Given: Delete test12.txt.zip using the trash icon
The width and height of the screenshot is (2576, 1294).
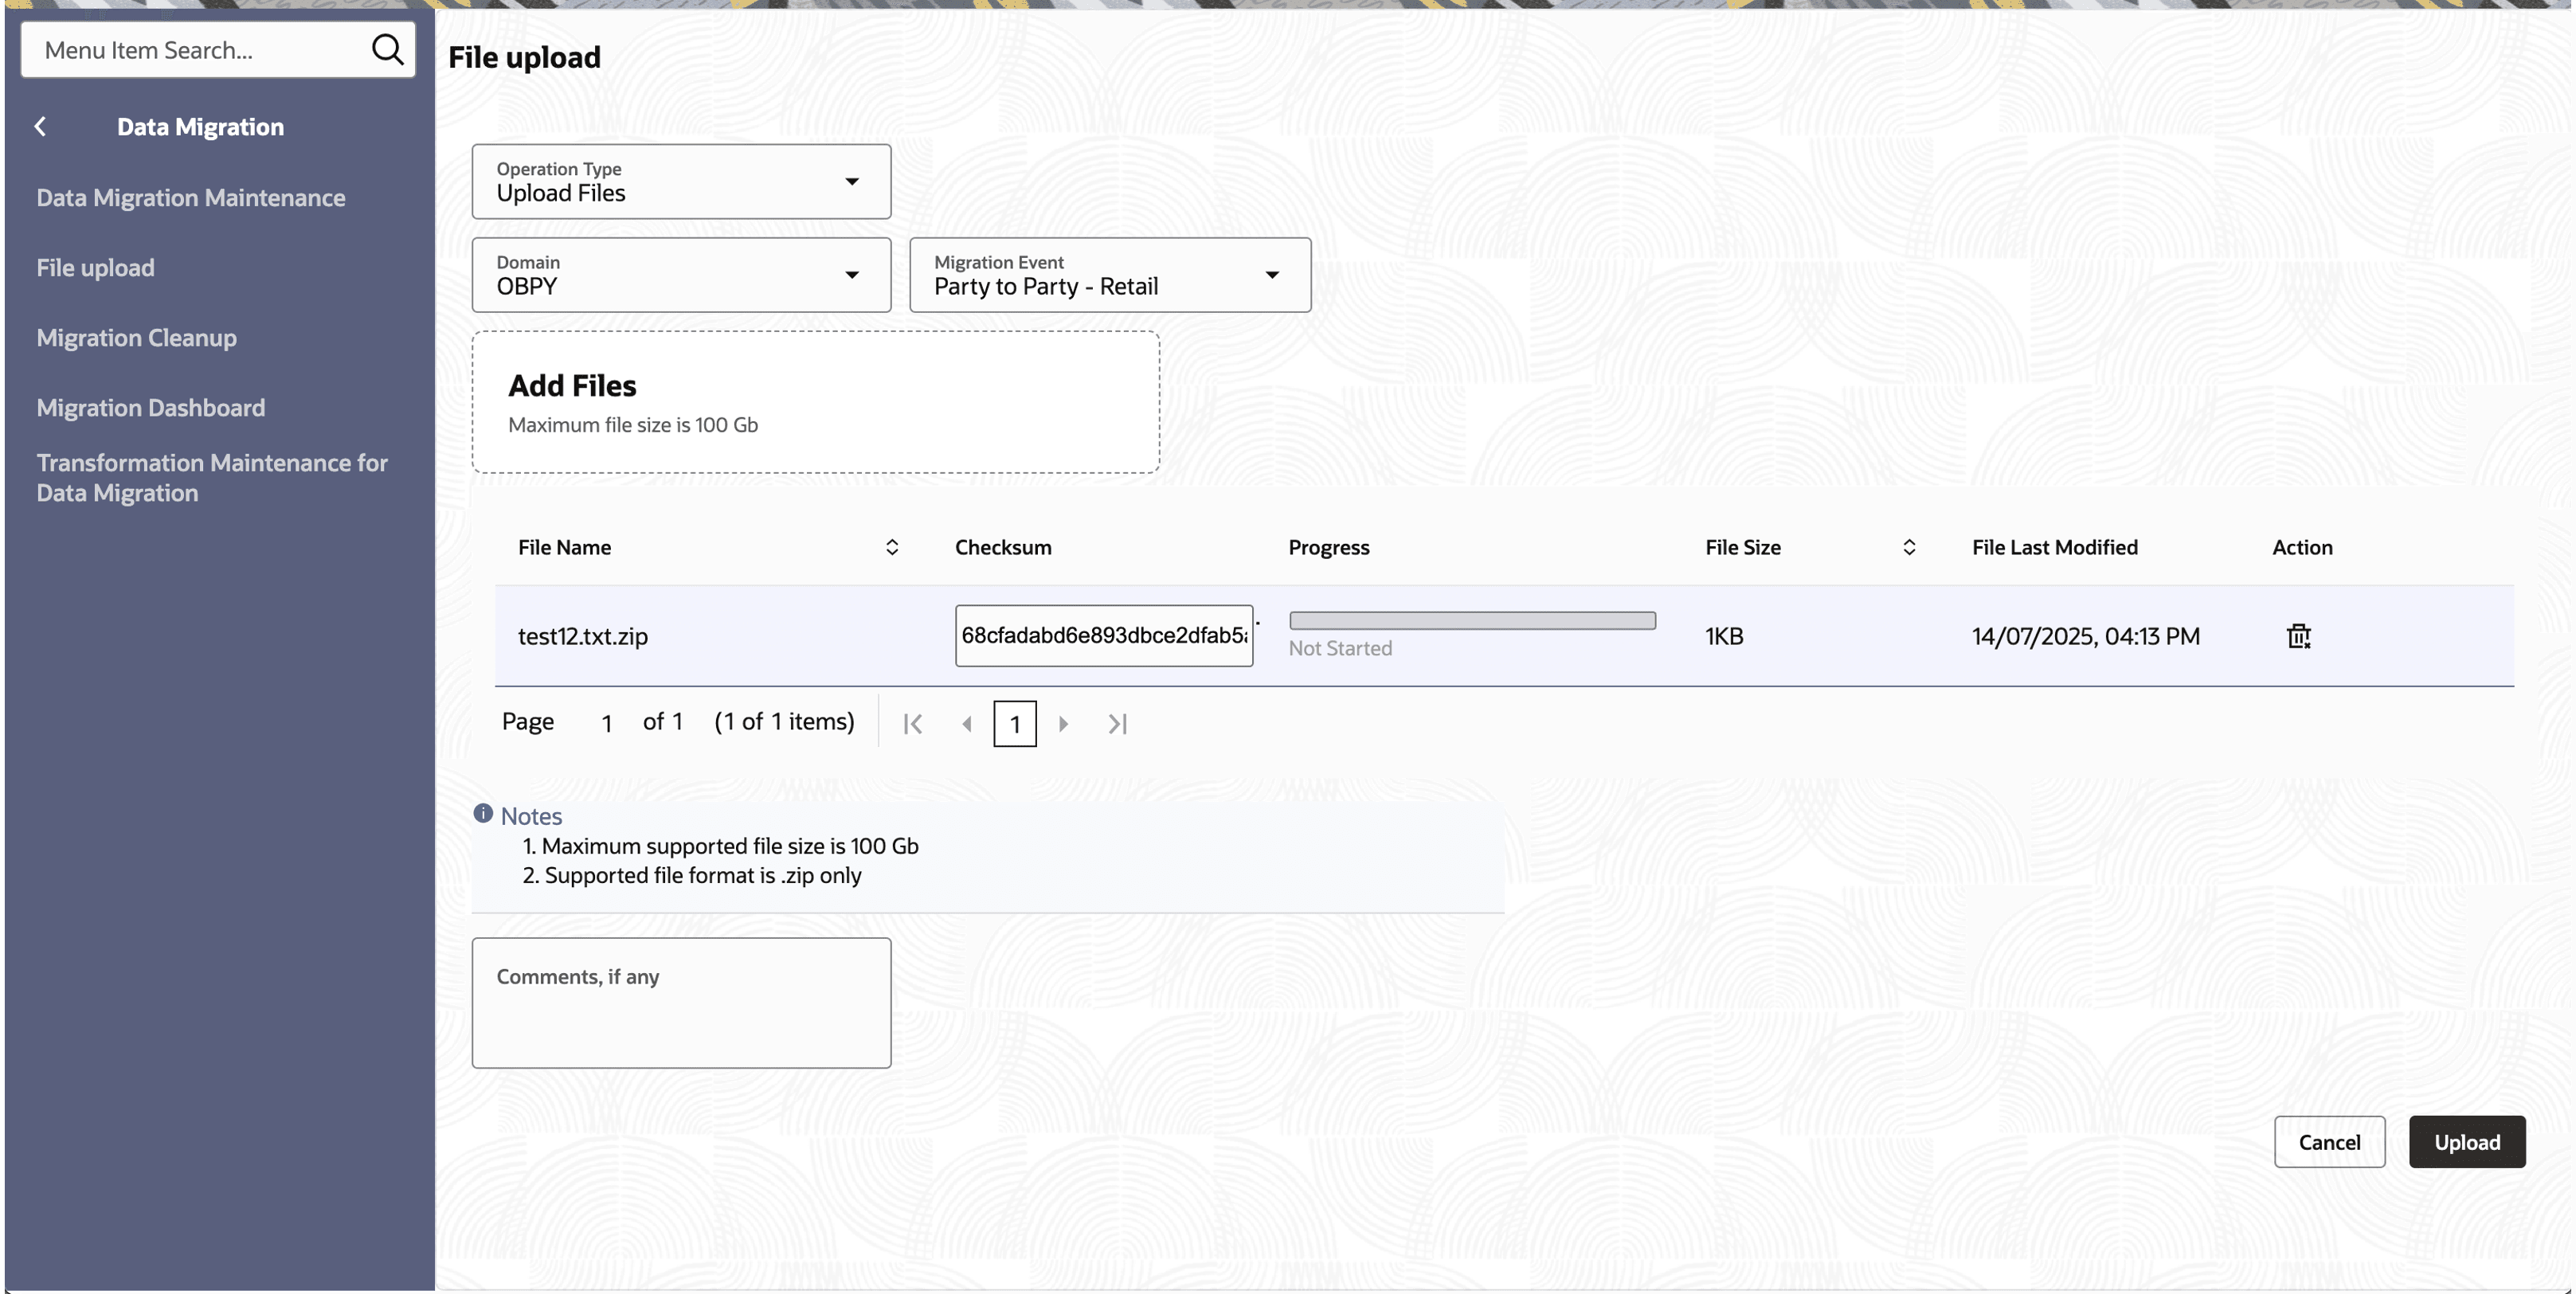Looking at the screenshot, I should point(2298,636).
